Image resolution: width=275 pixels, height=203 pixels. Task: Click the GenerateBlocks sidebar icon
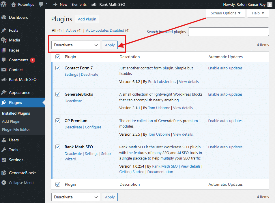(4, 173)
